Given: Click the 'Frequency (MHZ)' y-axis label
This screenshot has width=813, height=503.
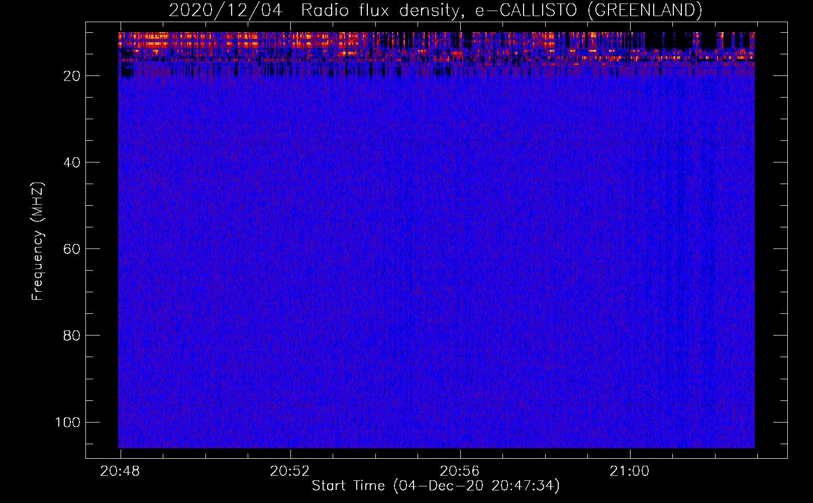Looking at the screenshot, I should pos(38,241).
